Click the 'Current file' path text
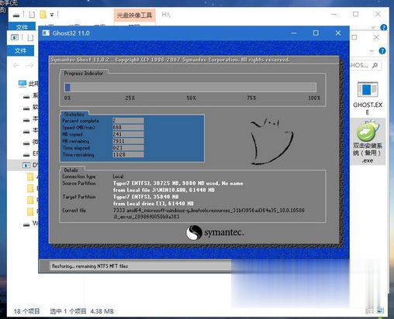394x319 pixels. 209,214
